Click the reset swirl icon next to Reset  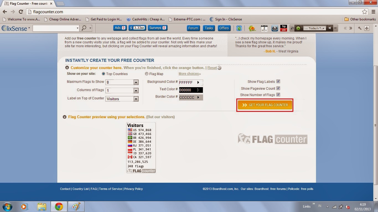pyautogui.click(x=219, y=68)
